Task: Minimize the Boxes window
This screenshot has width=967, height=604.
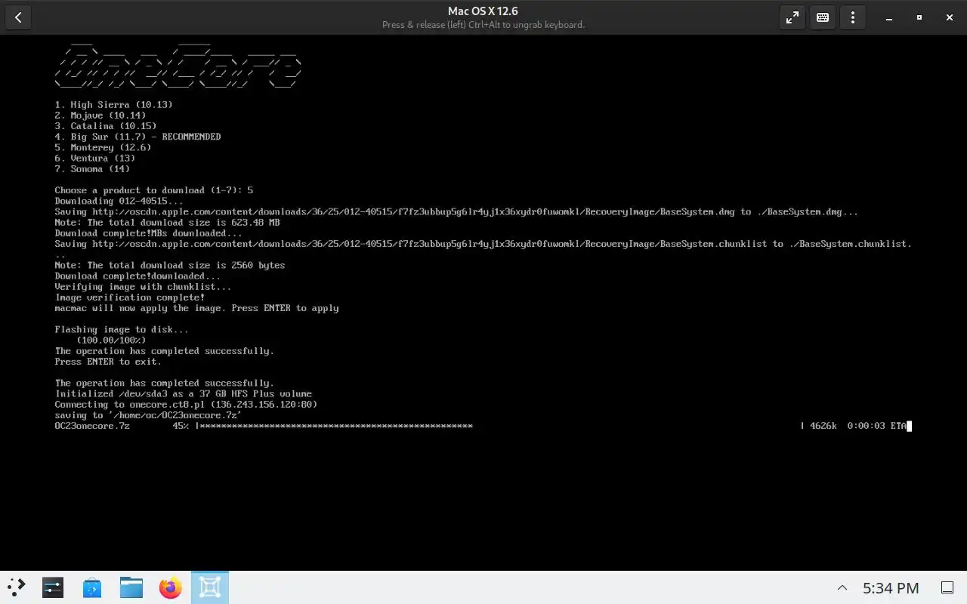Action: 889,17
